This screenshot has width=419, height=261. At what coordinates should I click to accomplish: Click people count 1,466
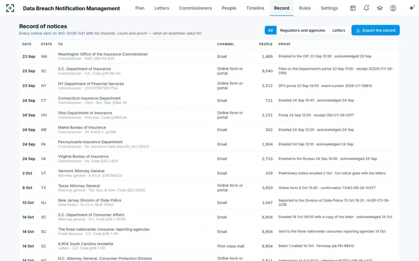pos(267,56)
